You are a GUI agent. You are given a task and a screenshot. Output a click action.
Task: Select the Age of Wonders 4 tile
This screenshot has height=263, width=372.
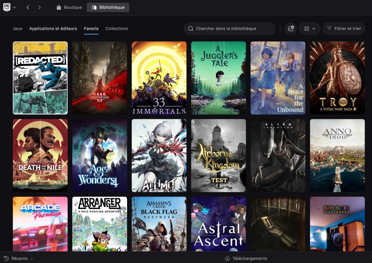tap(100, 156)
